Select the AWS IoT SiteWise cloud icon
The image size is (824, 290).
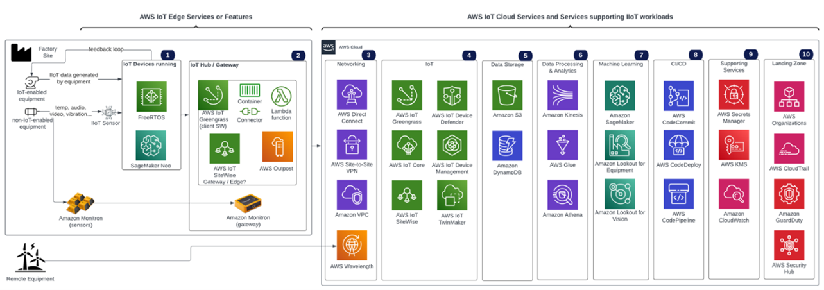coord(407,195)
